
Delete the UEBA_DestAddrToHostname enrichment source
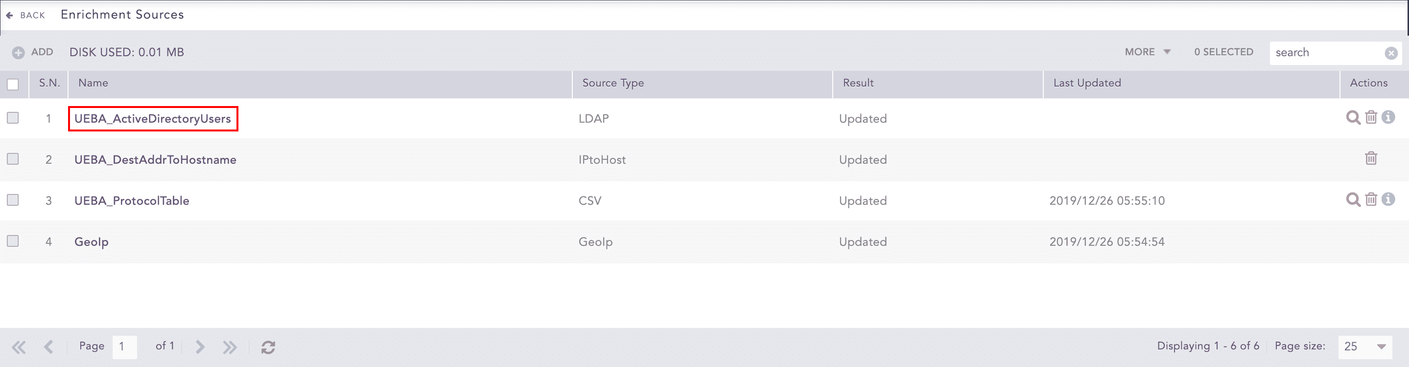(1371, 158)
